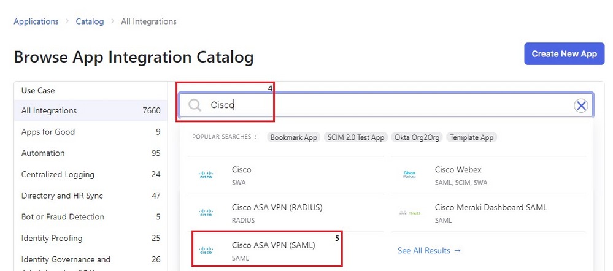This screenshot has height=271, width=613.
Task: Open the See All Results link
Action: point(429,251)
